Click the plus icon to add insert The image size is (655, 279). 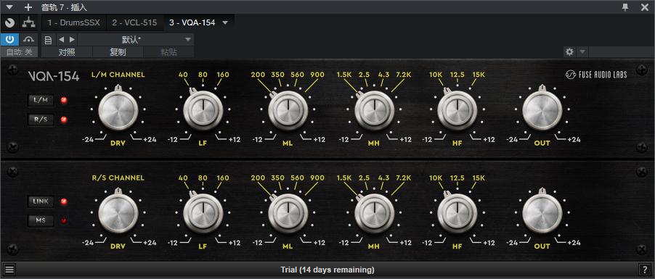[28, 7]
